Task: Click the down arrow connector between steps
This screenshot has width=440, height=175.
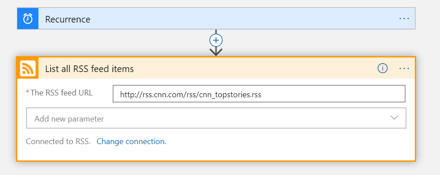Action: point(216,52)
